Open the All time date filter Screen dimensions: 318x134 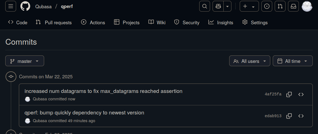(292, 61)
